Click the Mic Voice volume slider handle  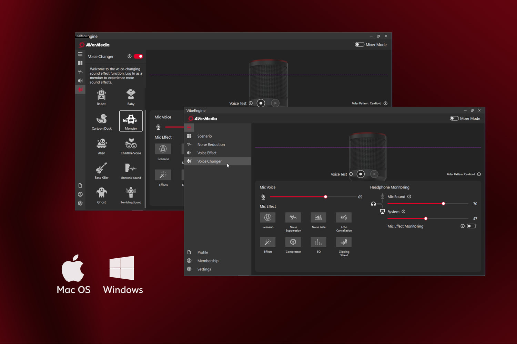325,197
